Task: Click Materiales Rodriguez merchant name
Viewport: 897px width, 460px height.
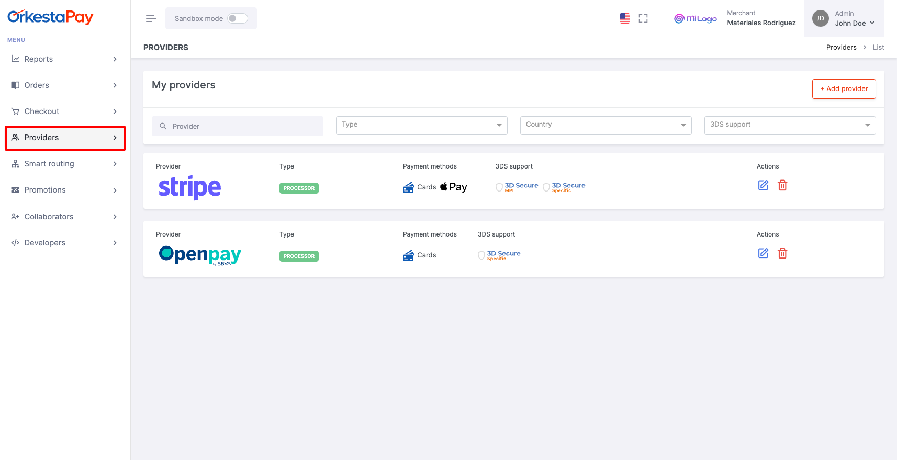Action: (761, 23)
